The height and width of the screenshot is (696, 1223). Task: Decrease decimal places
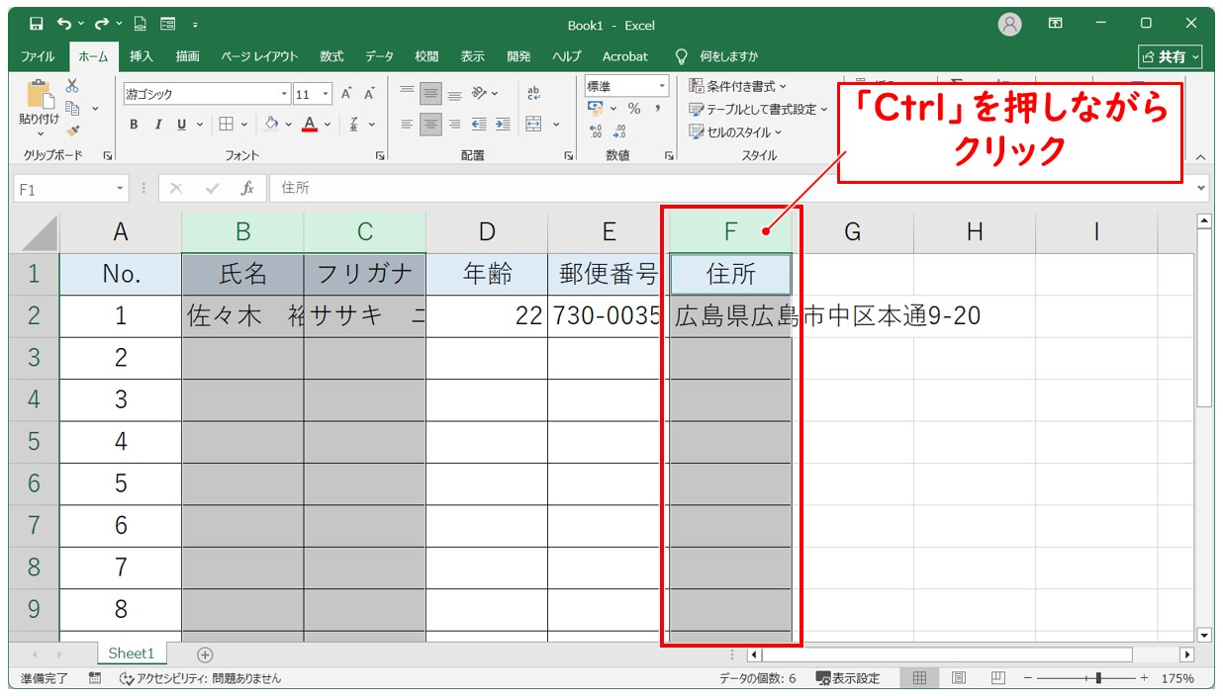[x=620, y=131]
